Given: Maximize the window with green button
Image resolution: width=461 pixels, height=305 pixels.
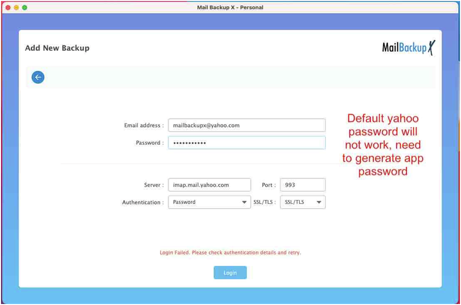Looking at the screenshot, I should [25, 7].
